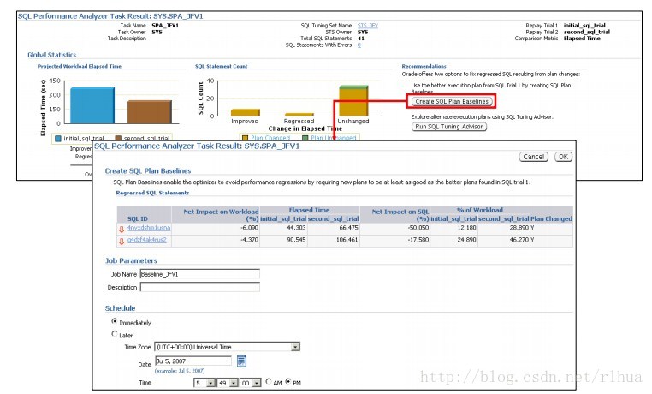Screen dimensions: 652x394
Task: Click the Unchanged bar in the SQL count chart
Action: 353,101
